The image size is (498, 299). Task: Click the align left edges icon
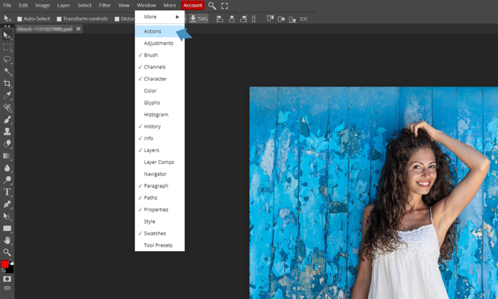pos(220,18)
